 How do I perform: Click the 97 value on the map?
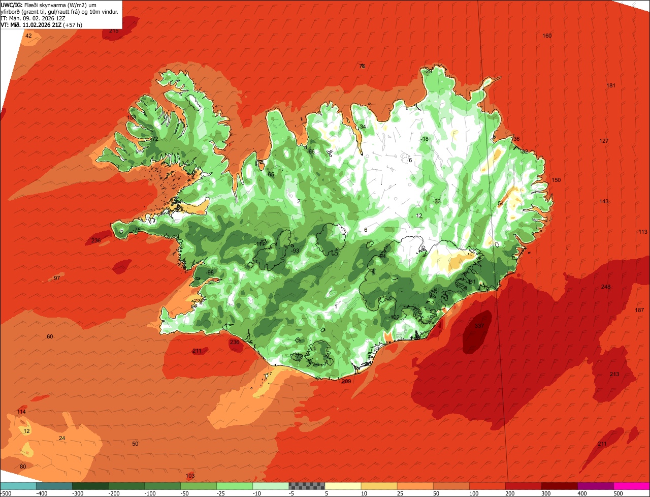[57, 278]
